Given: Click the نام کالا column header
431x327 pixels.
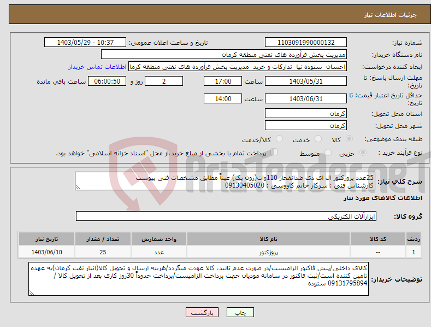Looking at the screenshot, I should [268, 239].
